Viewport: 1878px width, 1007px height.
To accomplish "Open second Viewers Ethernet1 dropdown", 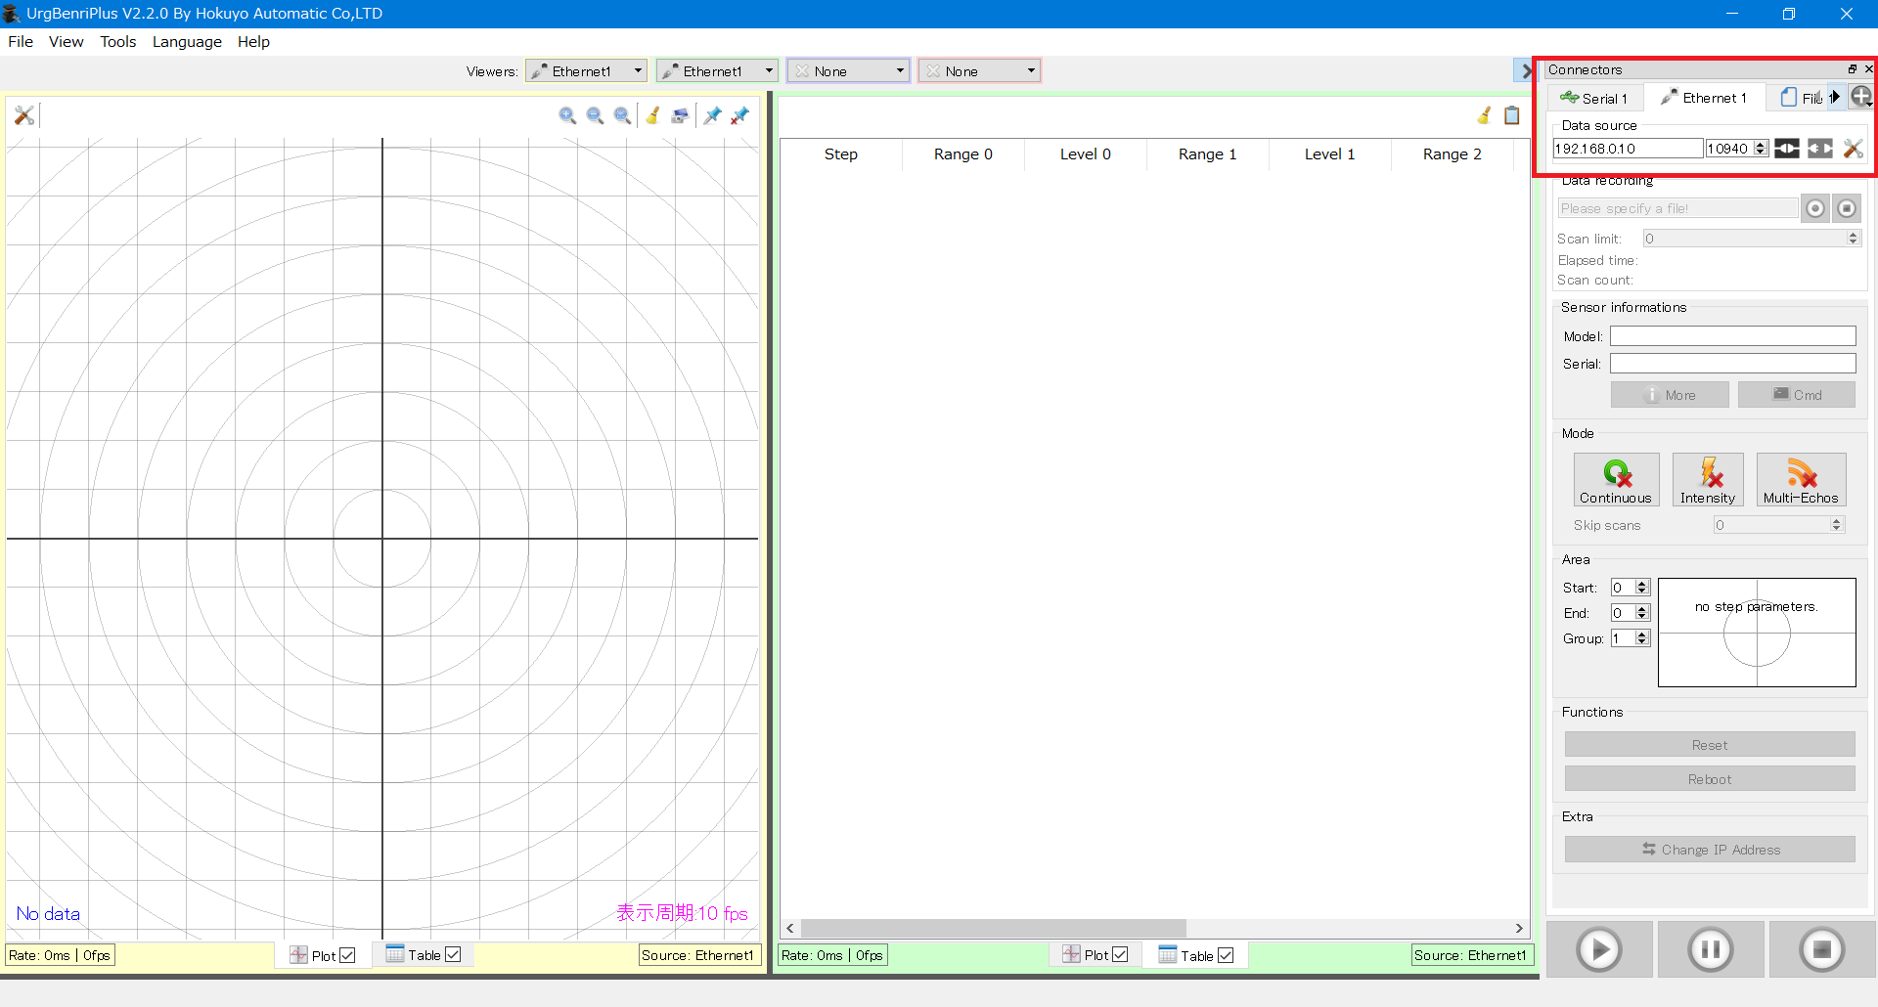I will (x=717, y=71).
